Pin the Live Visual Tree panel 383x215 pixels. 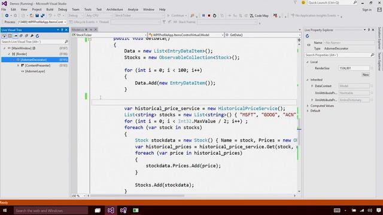coord(62,30)
